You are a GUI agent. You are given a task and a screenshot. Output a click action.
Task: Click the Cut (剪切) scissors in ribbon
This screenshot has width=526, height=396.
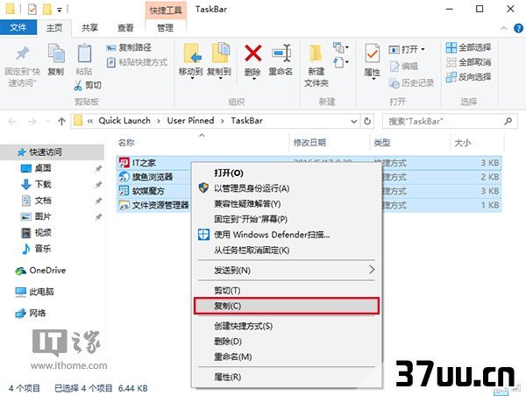coord(78,86)
